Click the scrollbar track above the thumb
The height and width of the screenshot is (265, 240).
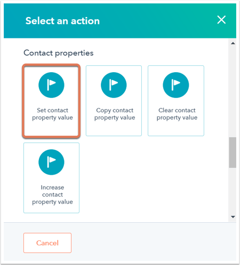click(233, 92)
